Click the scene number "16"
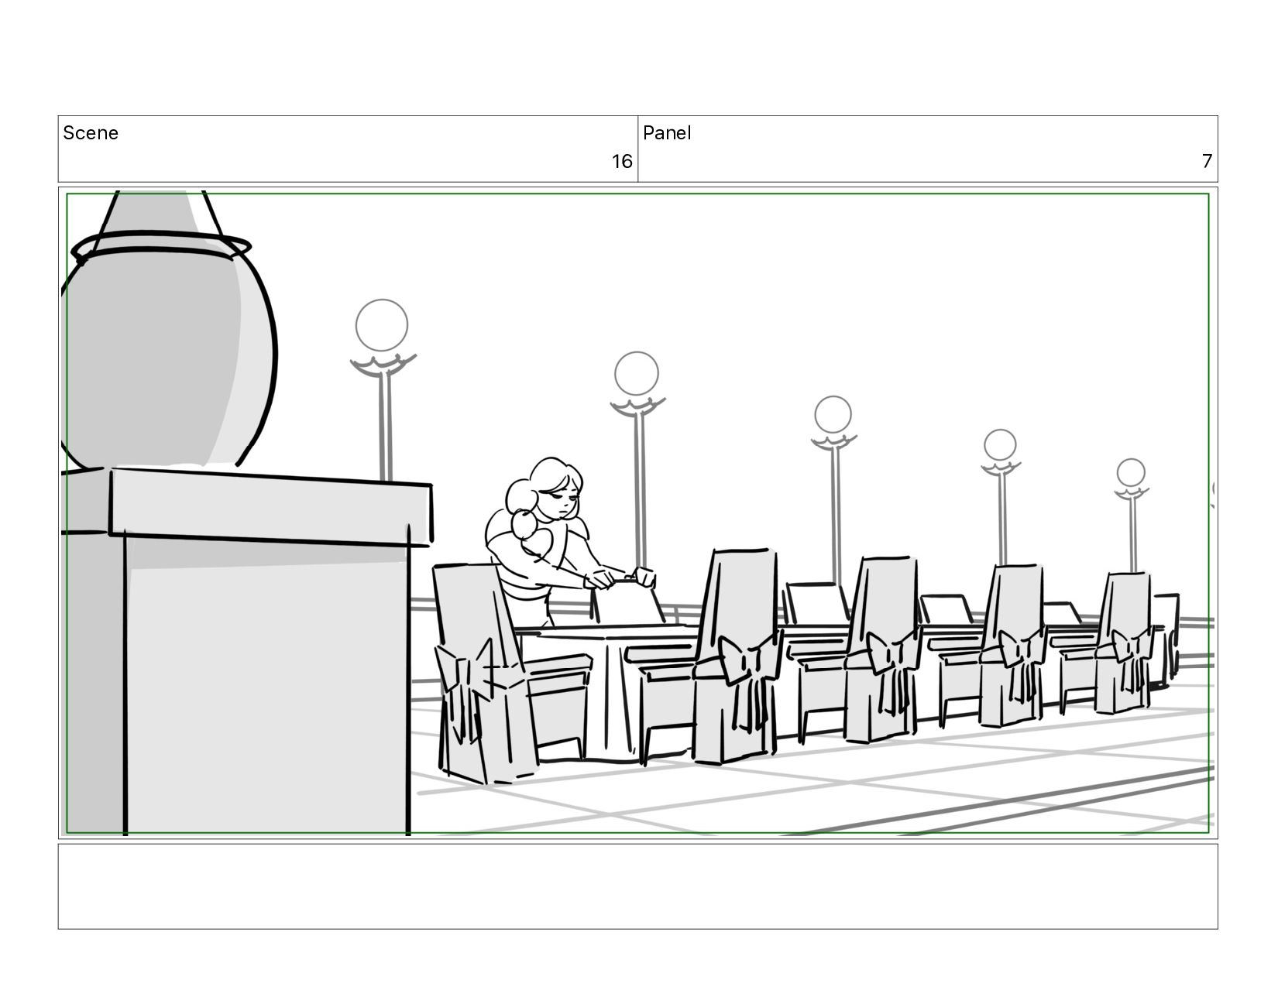Image resolution: width=1278 pixels, height=987 pixels. click(622, 162)
